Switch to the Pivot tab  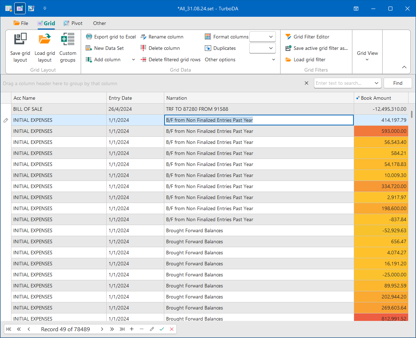[73, 23]
